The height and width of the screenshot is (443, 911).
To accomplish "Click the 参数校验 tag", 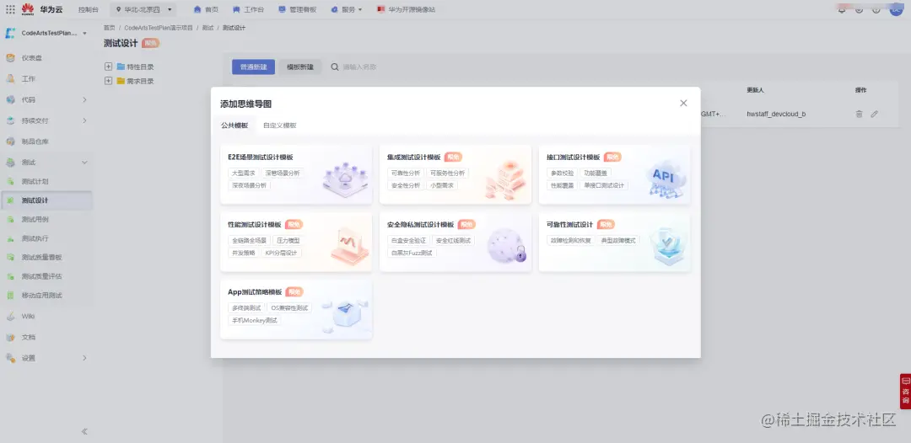I will [562, 173].
